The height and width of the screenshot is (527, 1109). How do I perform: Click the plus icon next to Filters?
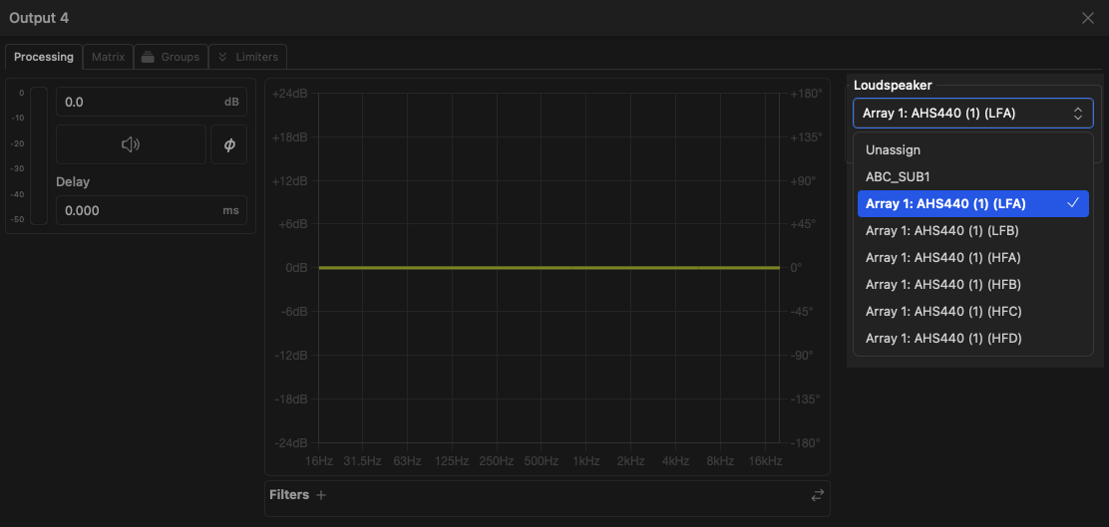click(321, 495)
